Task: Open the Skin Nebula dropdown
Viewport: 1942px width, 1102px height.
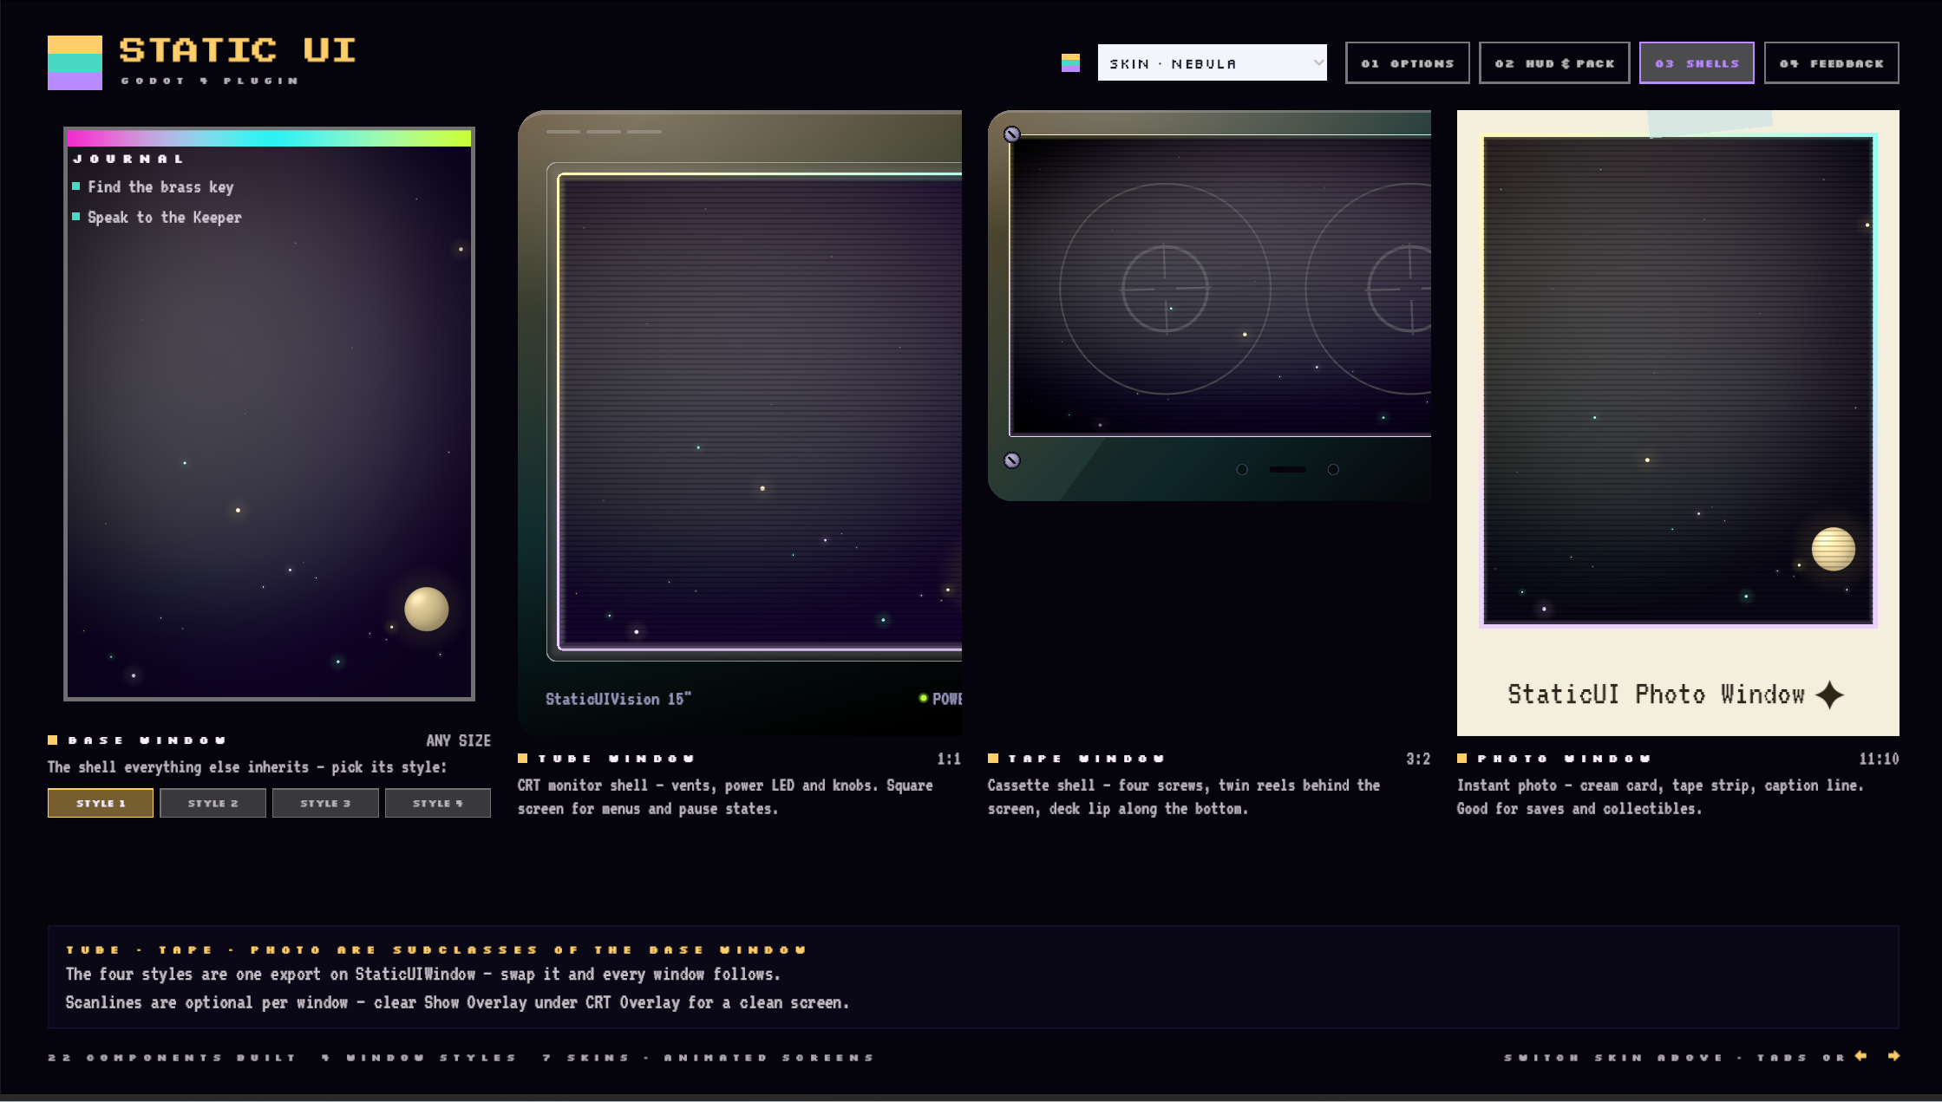Action: (x=1212, y=62)
